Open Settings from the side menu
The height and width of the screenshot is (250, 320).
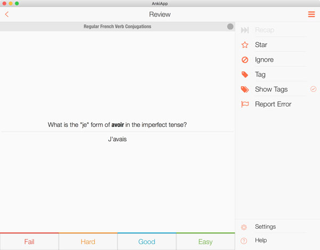click(x=265, y=227)
